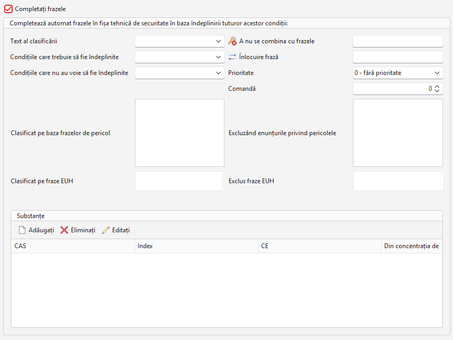453x340 pixels.
Task: Open the Prioritate dropdown
Action: tap(397, 73)
